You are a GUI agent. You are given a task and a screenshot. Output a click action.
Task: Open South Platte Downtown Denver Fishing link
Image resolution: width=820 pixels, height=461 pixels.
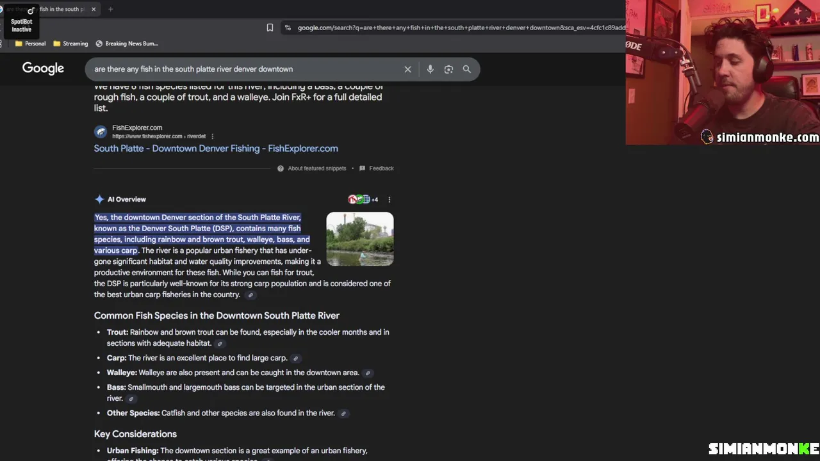coord(216,149)
